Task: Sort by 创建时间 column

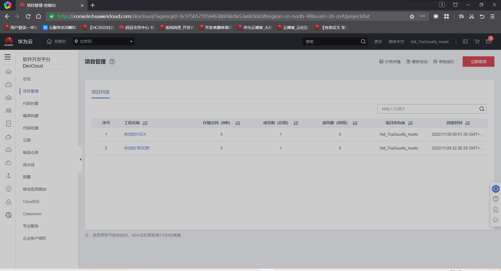Action: [x=468, y=123]
